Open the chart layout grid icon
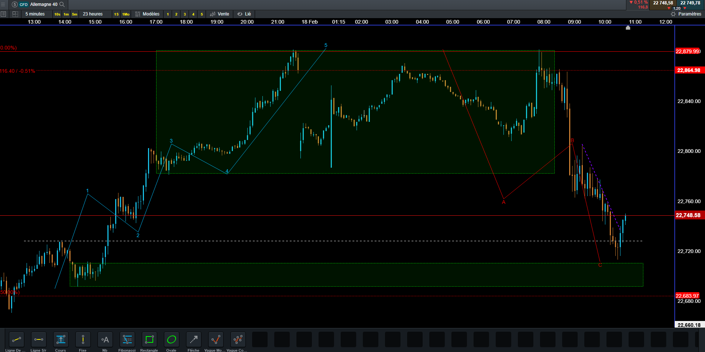705x352 pixels. point(15,14)
